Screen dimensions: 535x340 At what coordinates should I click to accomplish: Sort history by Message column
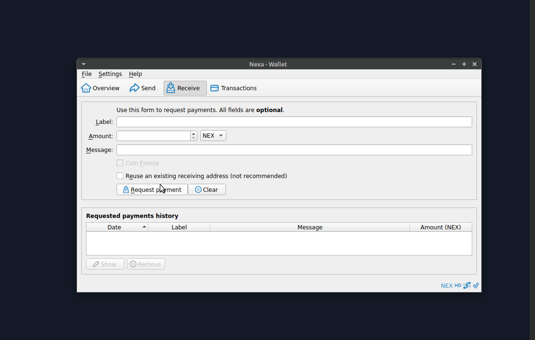click(310, 227)
